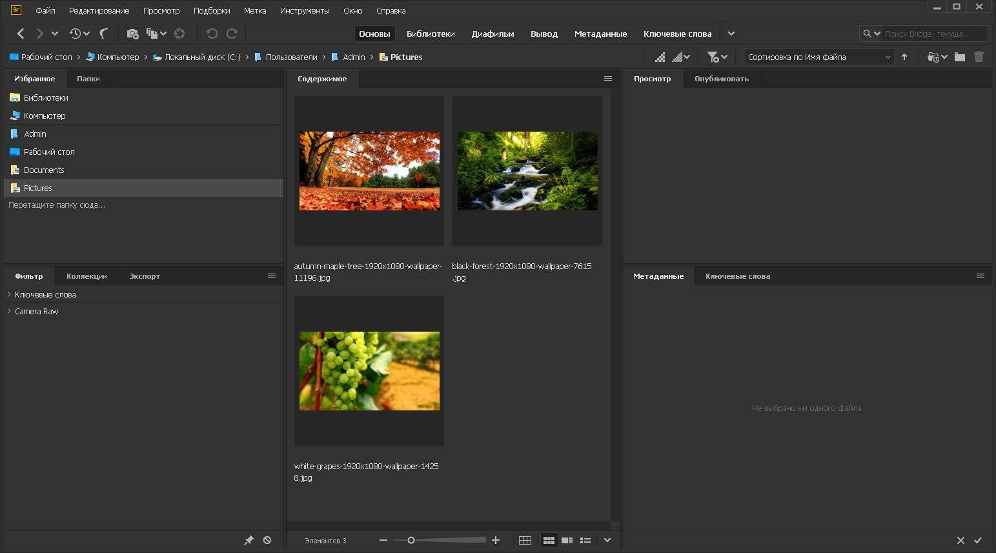Expand Camera Raw filter group

coord(9,311)
